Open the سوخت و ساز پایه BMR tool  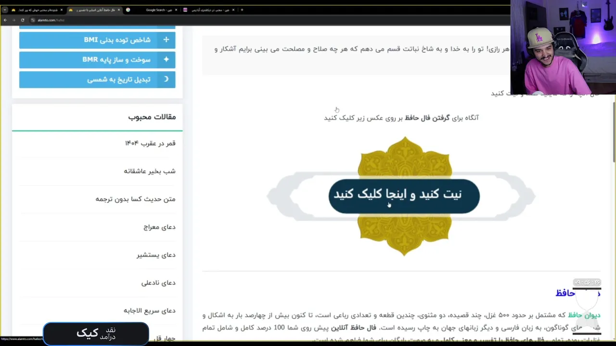tap(97, 60)
